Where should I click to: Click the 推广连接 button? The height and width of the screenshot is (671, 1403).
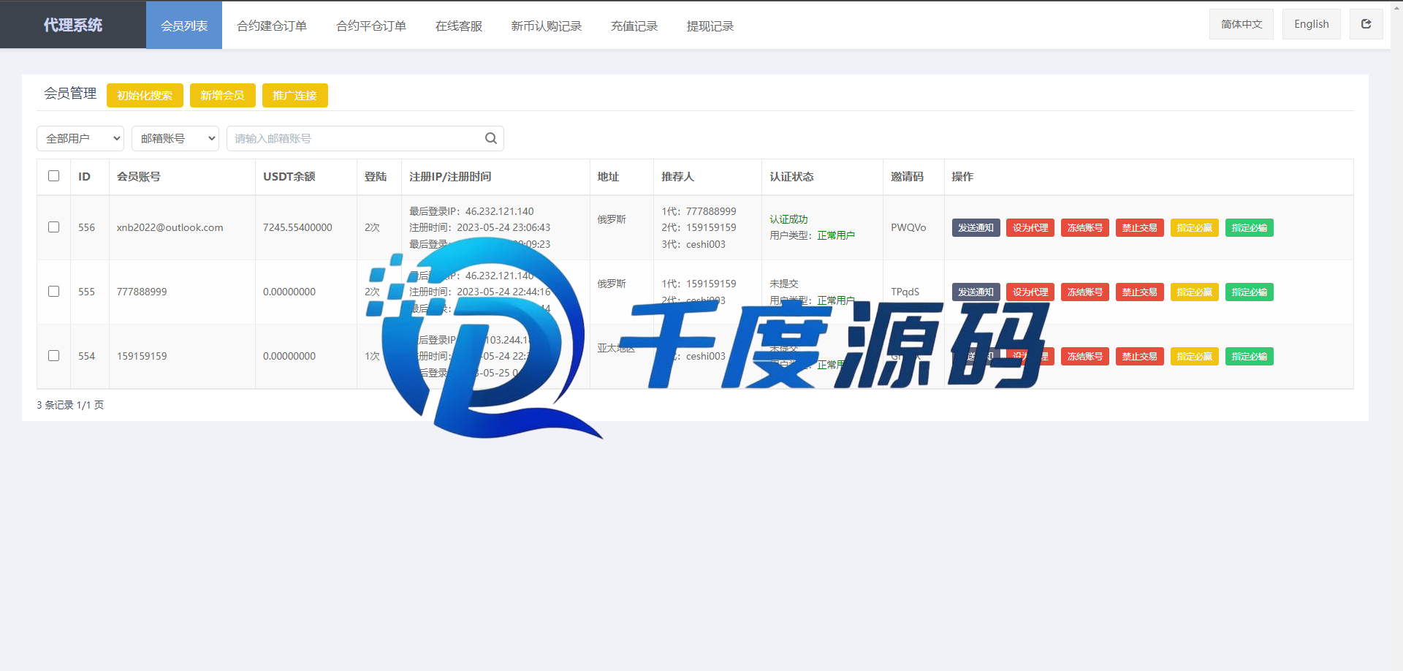coord(294,96)
